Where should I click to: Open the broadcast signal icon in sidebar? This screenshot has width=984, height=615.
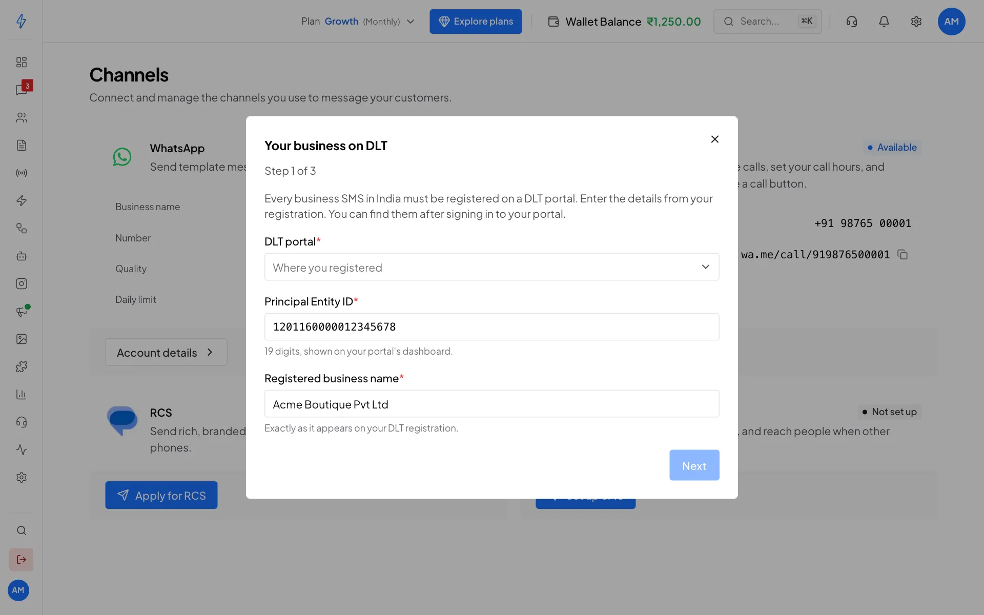21,173
